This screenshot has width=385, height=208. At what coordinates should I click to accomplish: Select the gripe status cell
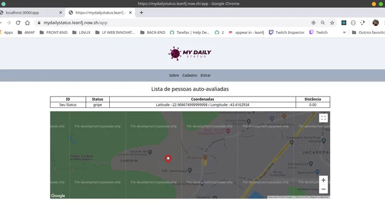97,105
